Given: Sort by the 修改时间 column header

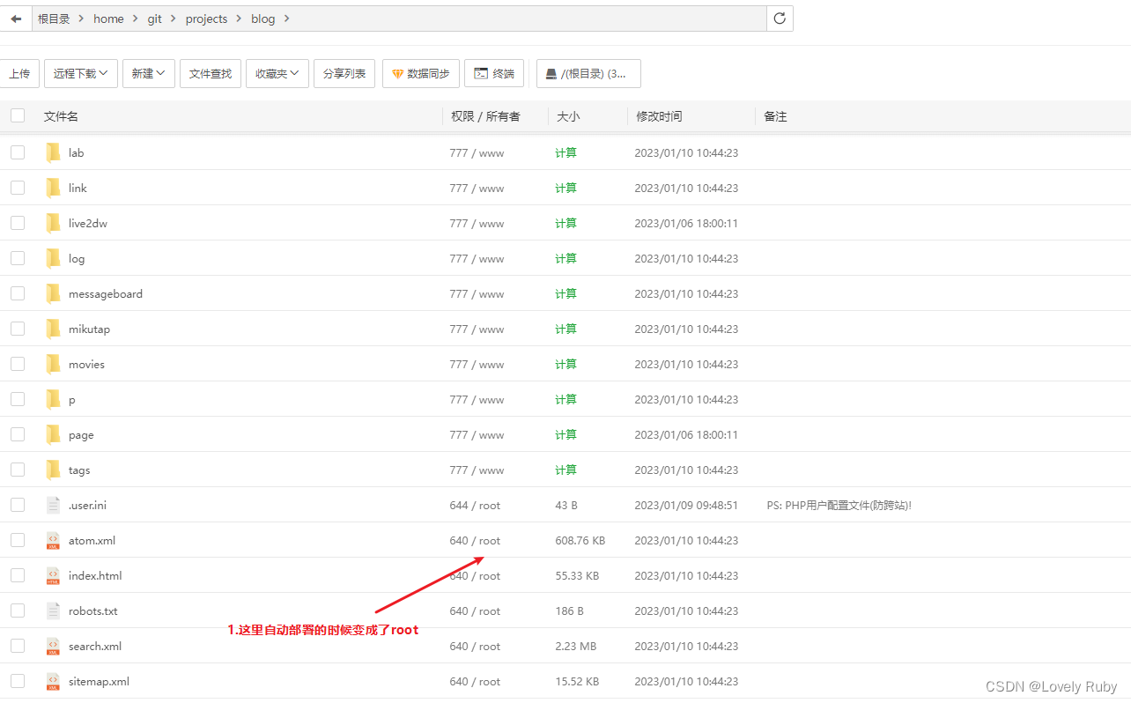Looking at the screenshot, I should click(659, 116).
